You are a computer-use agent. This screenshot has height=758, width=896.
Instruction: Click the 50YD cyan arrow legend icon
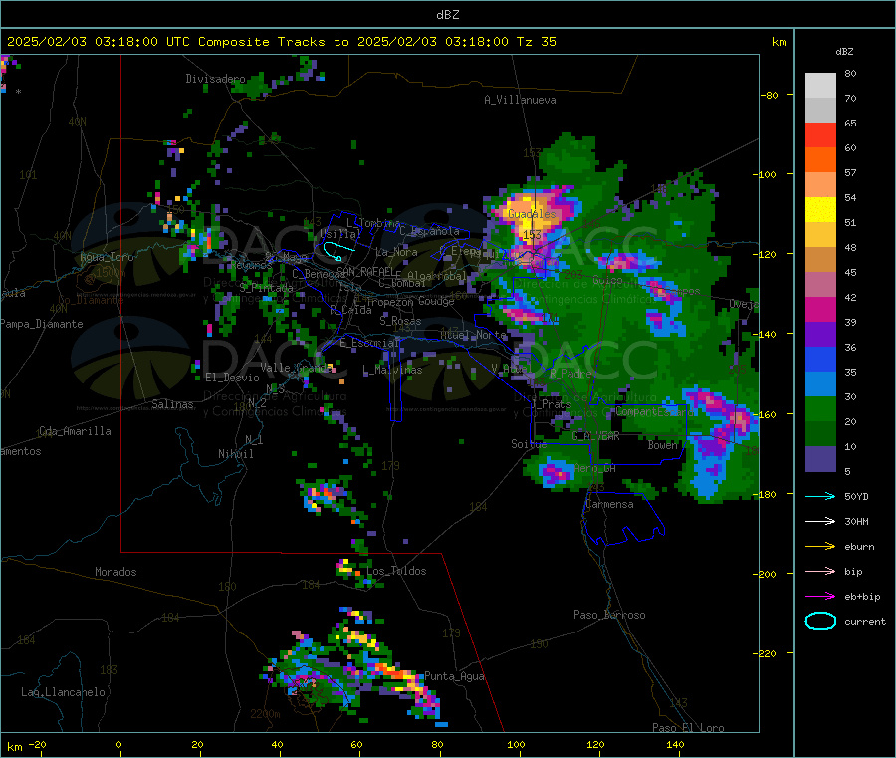[820, 496]
